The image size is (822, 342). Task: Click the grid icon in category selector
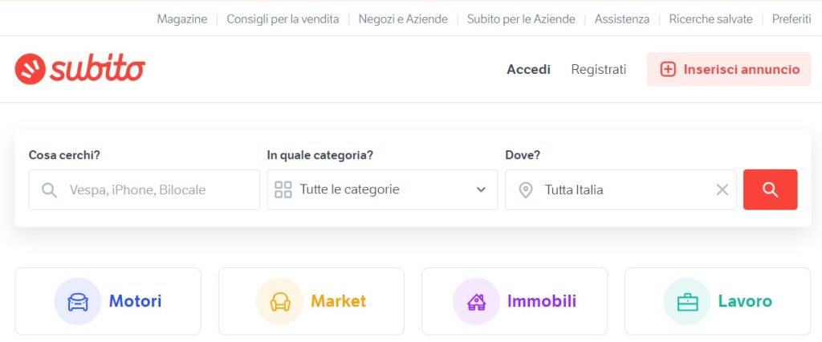[x=283, y=190]
